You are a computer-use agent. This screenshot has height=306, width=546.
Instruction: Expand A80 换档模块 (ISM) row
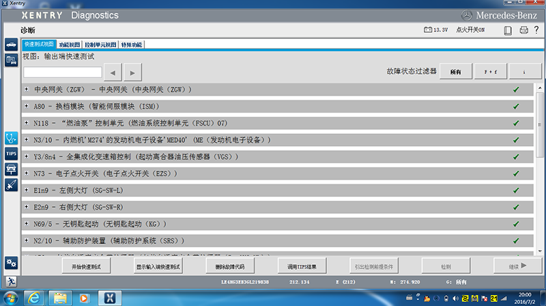pos(27,107)
